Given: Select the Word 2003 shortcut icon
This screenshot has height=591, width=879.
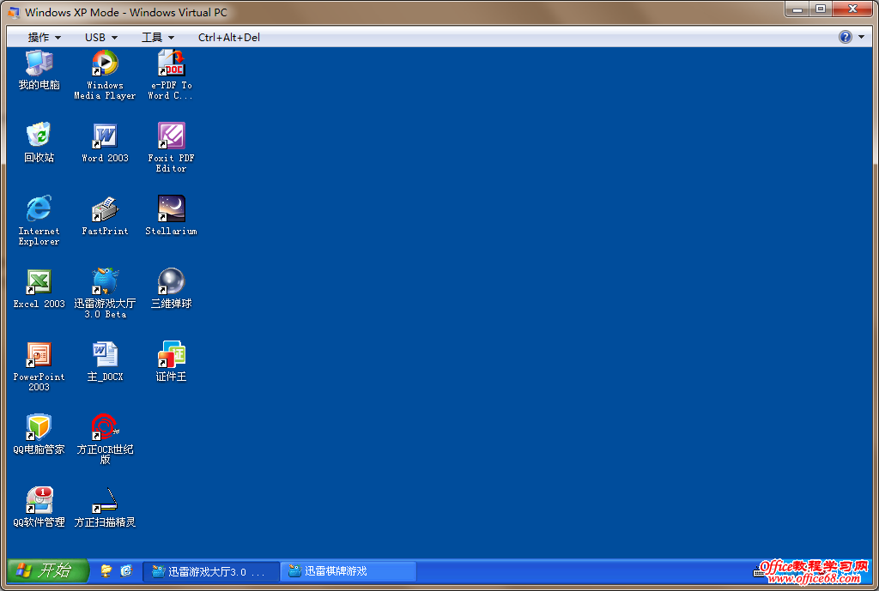Looking at the screenshot, I should tap(105, 143).
